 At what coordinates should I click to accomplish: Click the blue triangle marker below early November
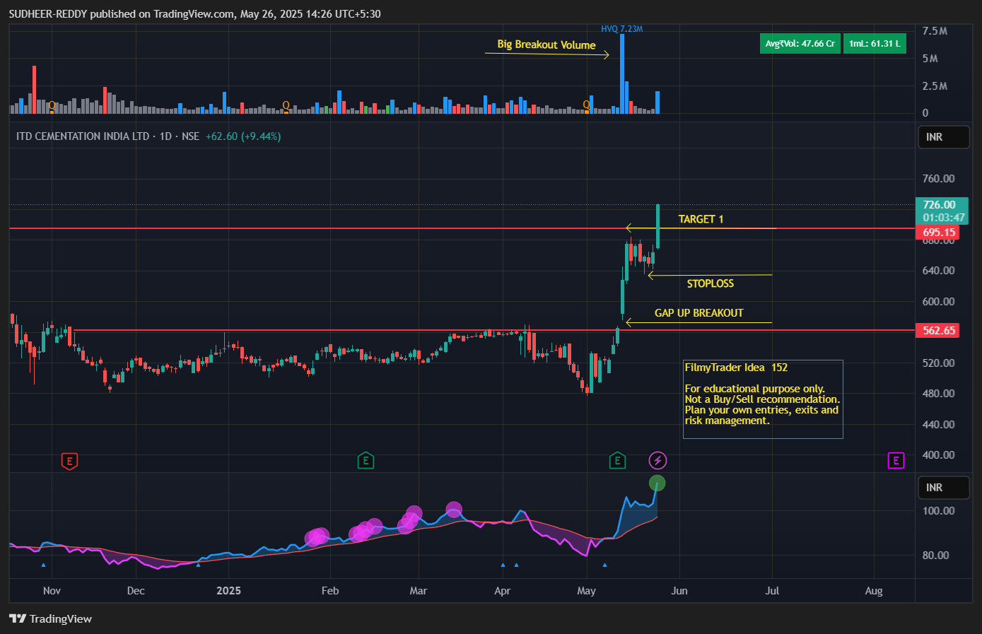(x=43, y=565)
